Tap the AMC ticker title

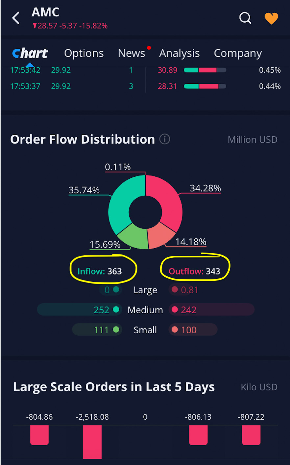point(45,12)
